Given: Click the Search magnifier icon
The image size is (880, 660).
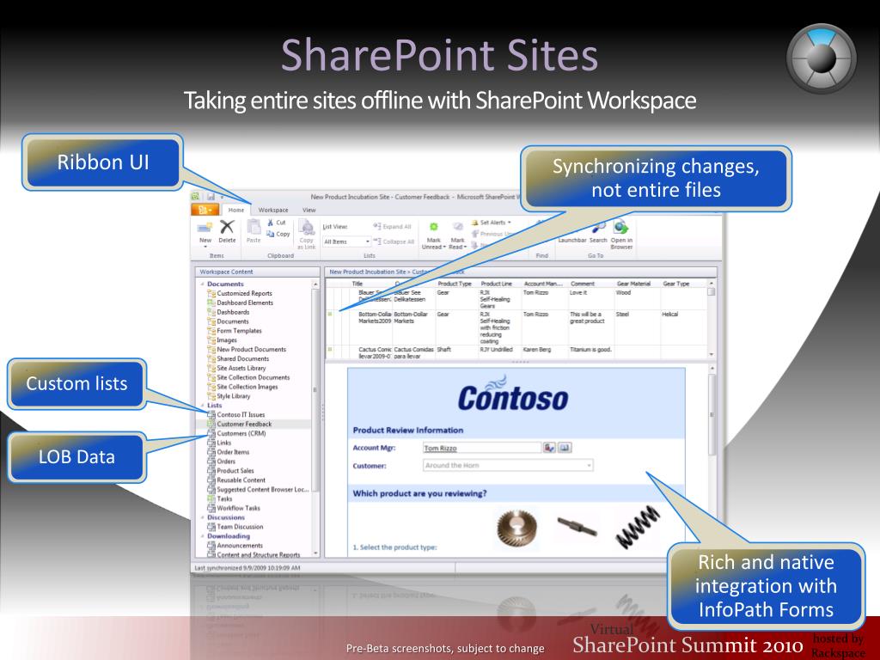Looking at the screenshot, I should [x=598, y=227].
